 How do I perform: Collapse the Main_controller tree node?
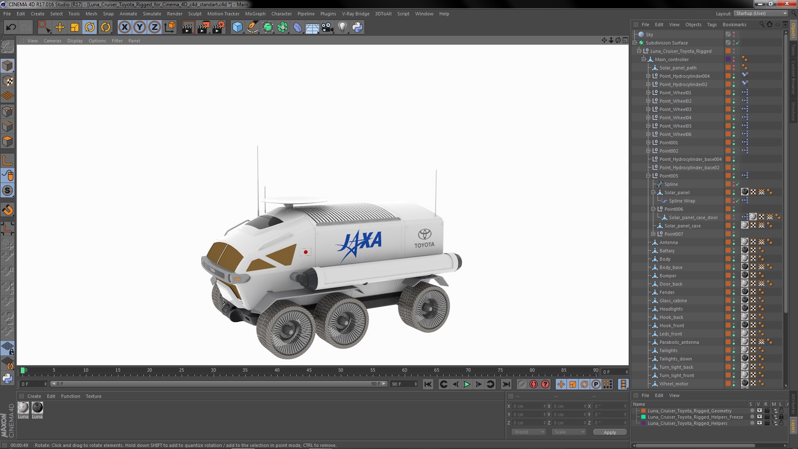(x=643, y=59)
